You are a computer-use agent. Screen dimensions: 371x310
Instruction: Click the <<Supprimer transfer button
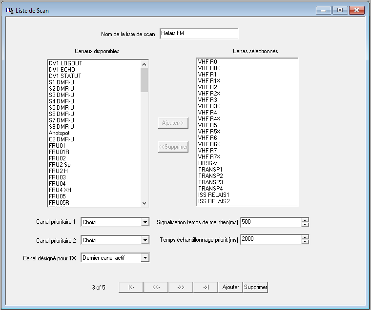(173, 147)
